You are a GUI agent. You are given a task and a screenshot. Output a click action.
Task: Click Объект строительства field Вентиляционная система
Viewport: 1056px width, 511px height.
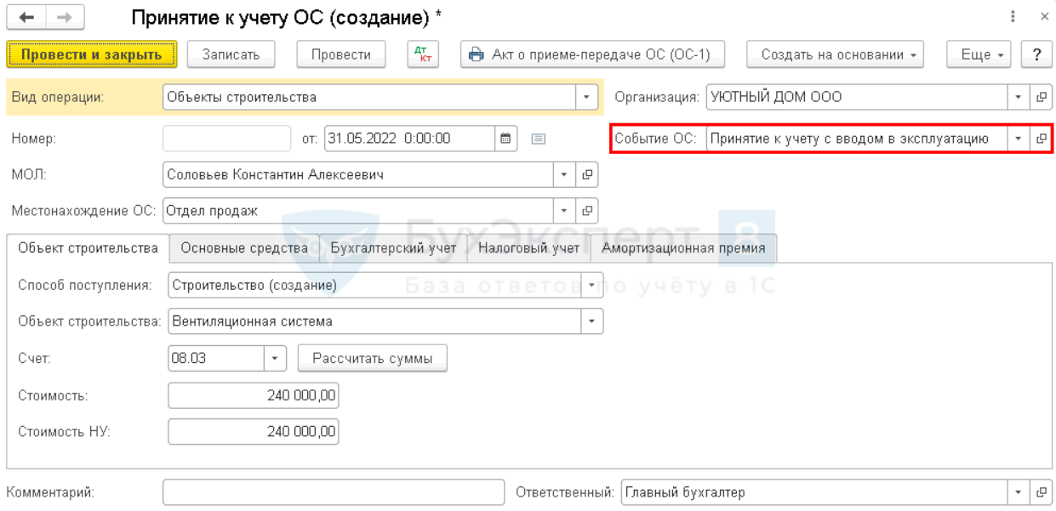click(x=375, y=321)
